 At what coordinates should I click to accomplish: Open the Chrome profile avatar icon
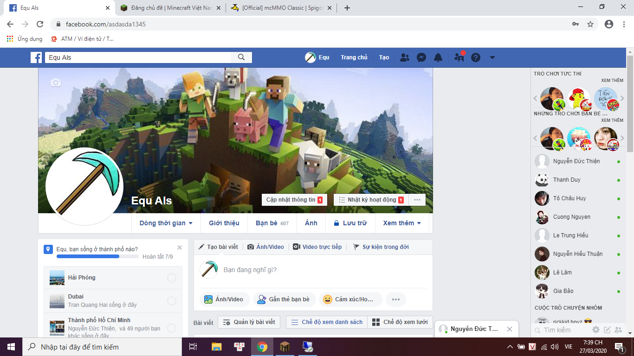tap(609, 24)
